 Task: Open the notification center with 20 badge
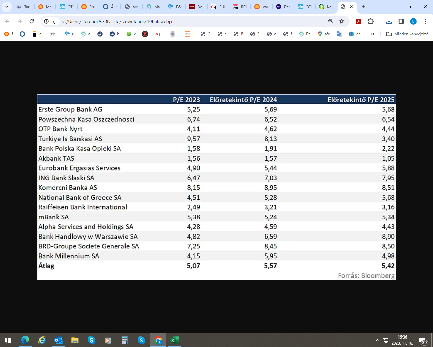[x=423, y=340]
